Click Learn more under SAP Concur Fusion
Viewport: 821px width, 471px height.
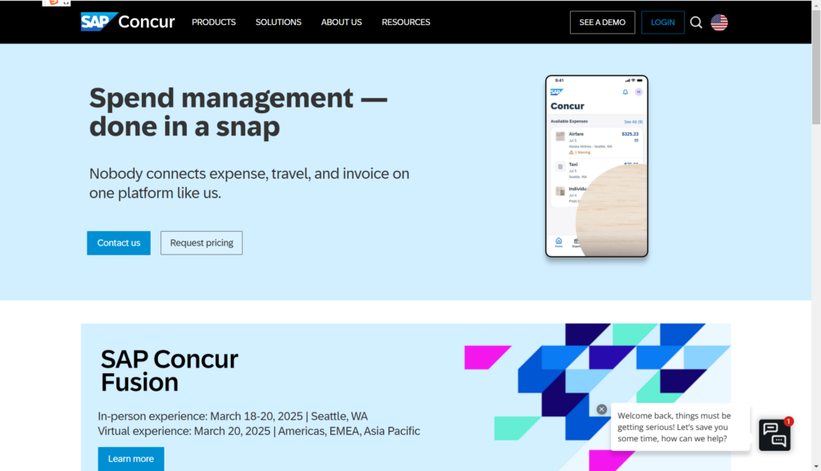click(x=131, y=459)
